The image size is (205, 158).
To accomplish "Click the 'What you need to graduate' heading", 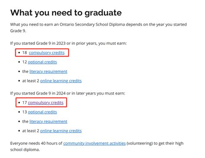I will click(x=66, y=13).
